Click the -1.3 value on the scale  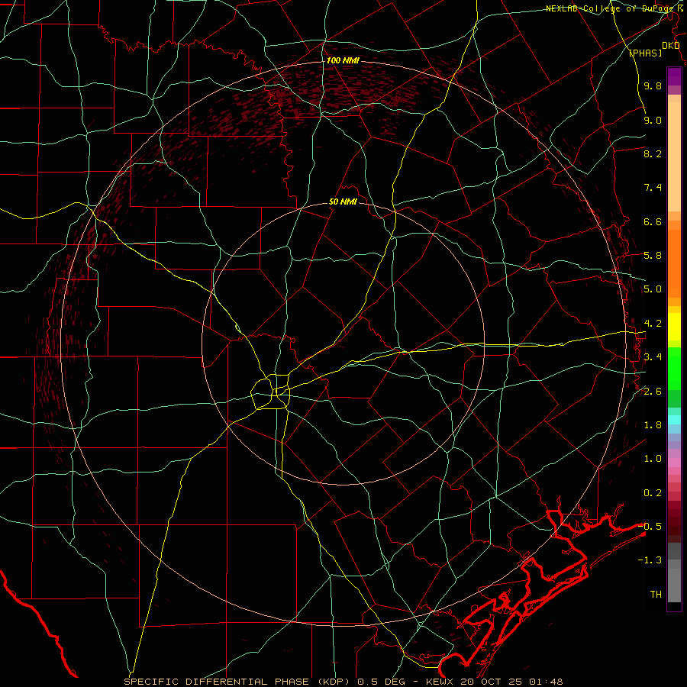click(x=650, y=560)
